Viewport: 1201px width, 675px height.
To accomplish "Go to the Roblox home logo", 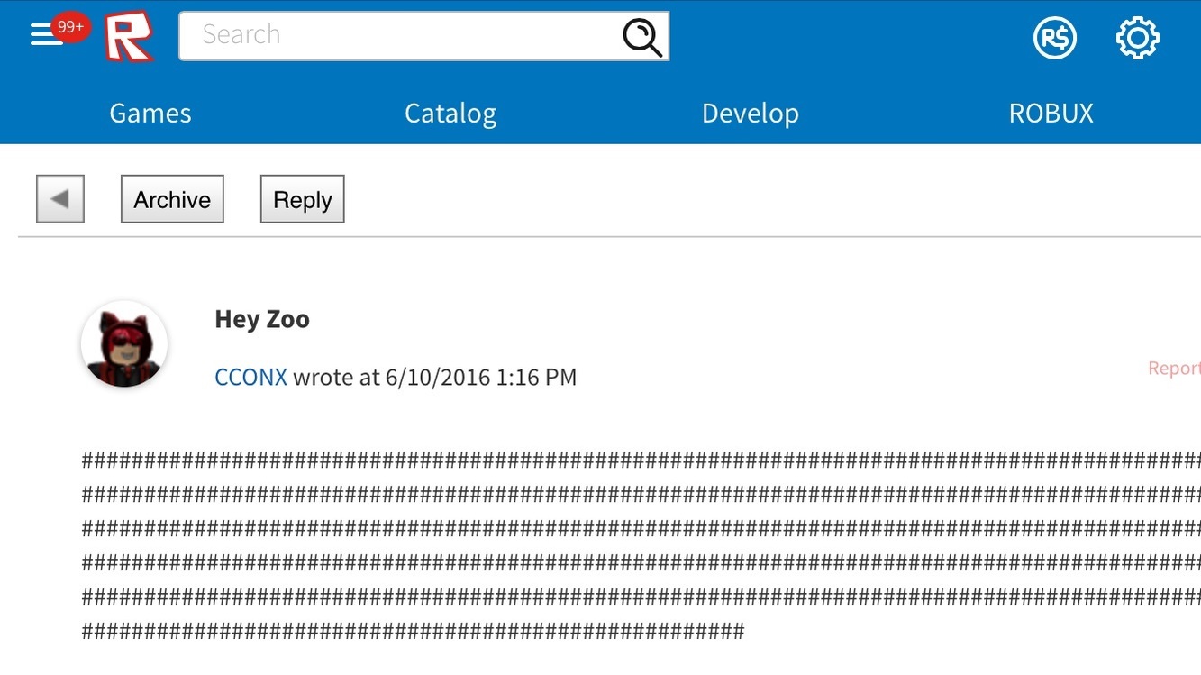I will [x=128, y=37].
